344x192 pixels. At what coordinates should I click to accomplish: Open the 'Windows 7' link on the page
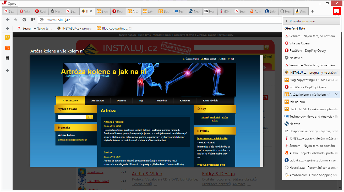tap(95, 172)
